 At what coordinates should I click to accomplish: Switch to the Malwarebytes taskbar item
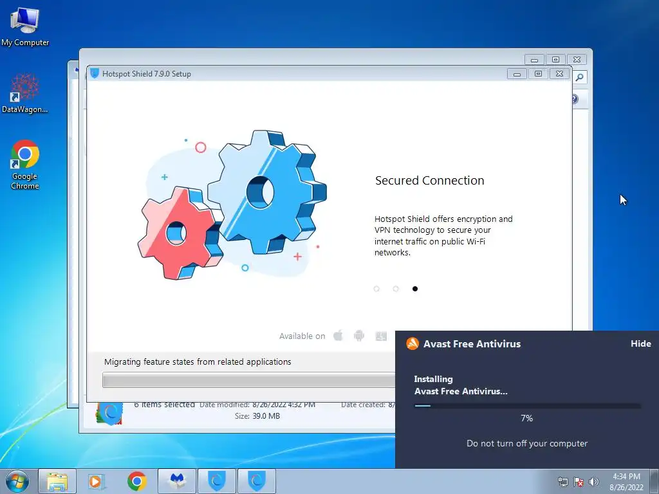(177, 481)
